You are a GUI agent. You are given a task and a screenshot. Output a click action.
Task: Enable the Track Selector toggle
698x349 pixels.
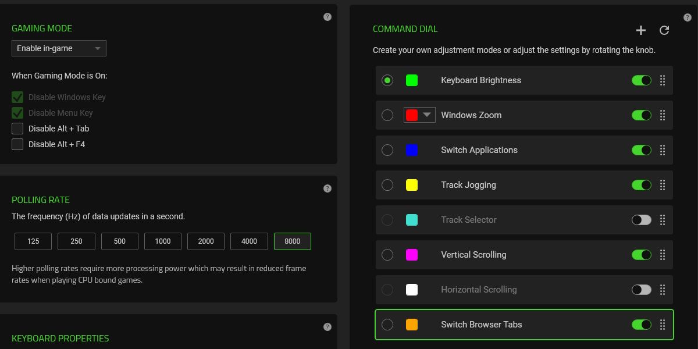coord(641,220)
